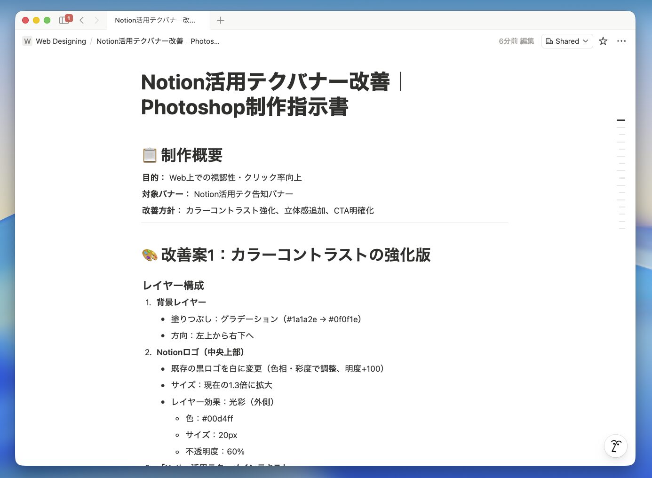Click the 背景レイヤー list item
Screen dimensions: 652x478
click(181, 302)
